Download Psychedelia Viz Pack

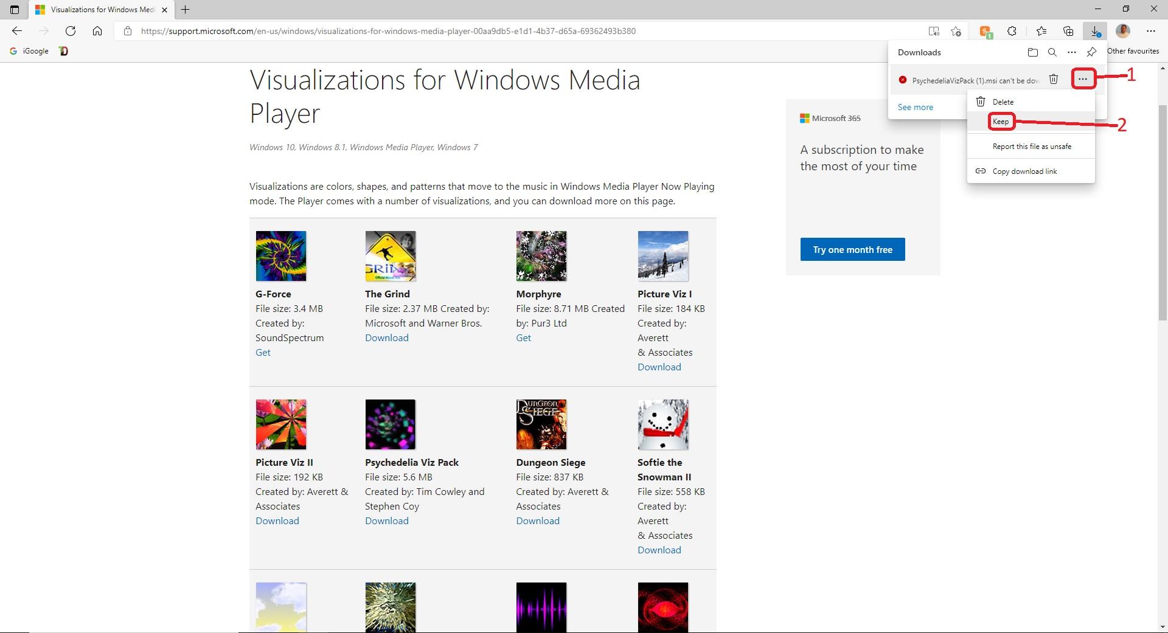coord(387,521)
